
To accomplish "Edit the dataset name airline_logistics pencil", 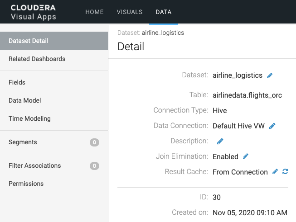I will 270,76.
